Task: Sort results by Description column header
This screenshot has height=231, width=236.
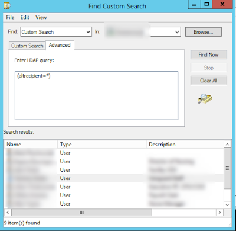Action: pyautogui.click(x=185, y=145)
